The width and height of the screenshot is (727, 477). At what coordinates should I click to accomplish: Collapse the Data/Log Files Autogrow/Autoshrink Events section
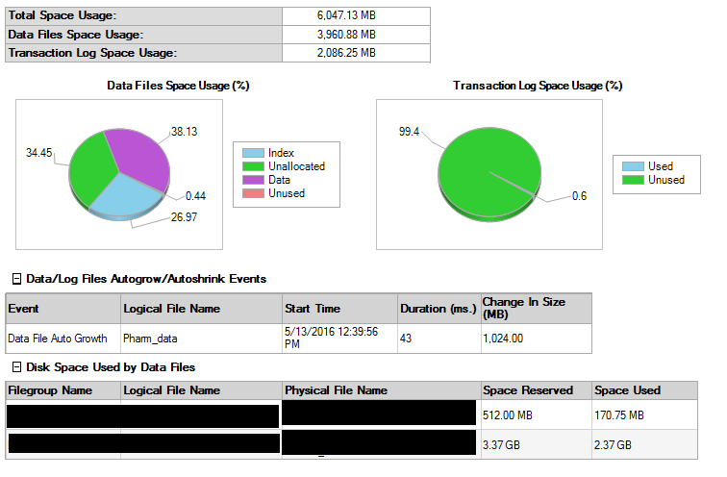point(15,279)
